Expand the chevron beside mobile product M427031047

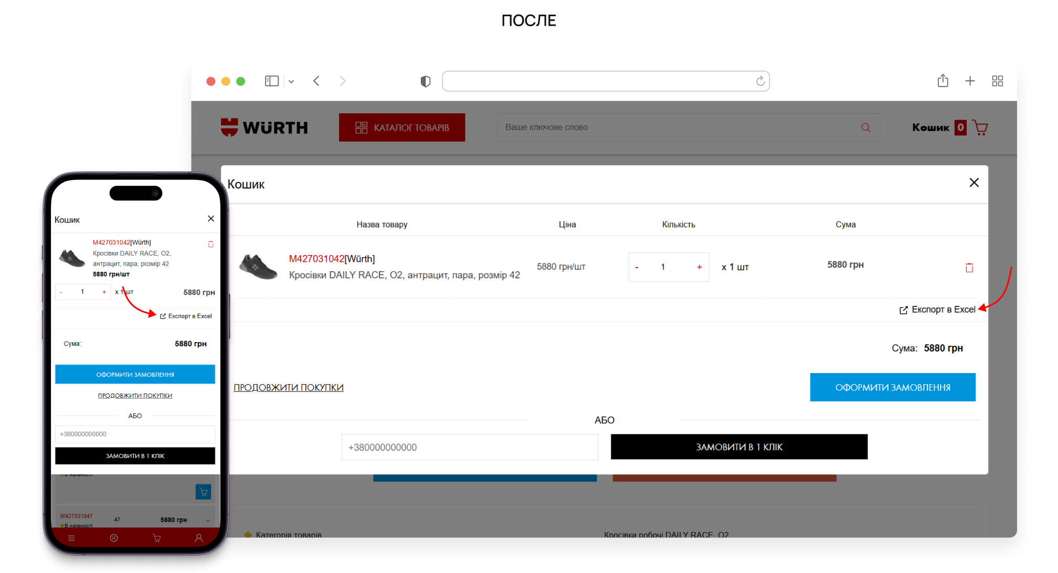click(208, 521)
